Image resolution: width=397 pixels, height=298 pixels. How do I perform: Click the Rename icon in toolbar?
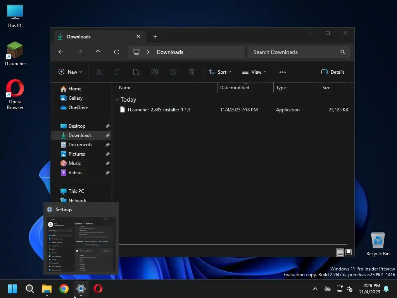pyautogui.click(x=155, y=72)
